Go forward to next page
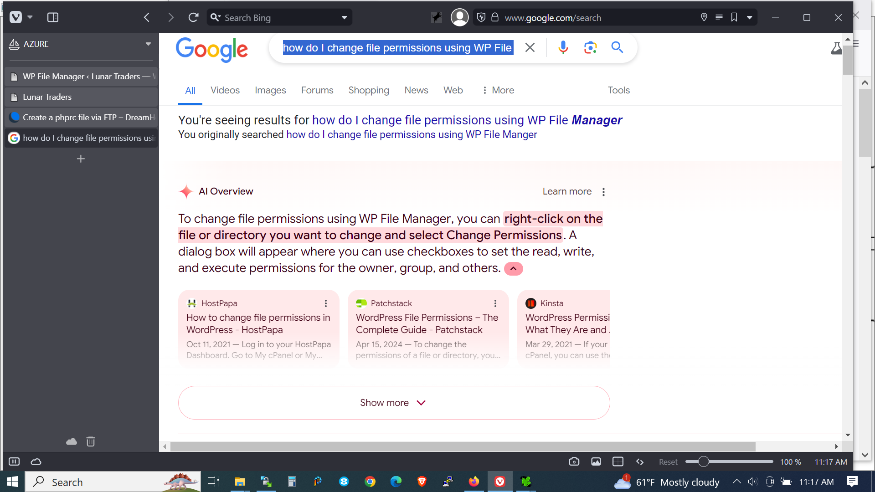Image resolution: width=875 pixels, height=492 pixels. pos(171,17)
